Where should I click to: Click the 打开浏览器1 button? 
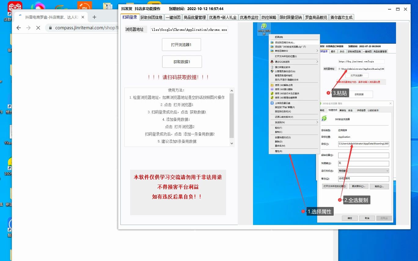181,45
